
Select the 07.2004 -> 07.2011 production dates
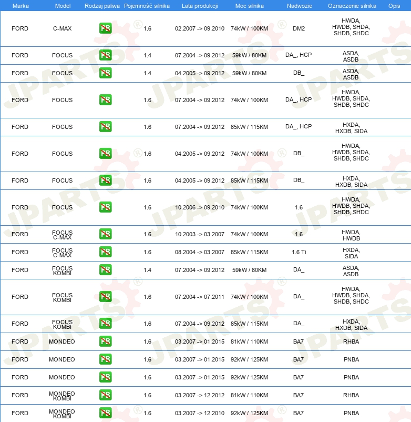(x=199, y=297)
